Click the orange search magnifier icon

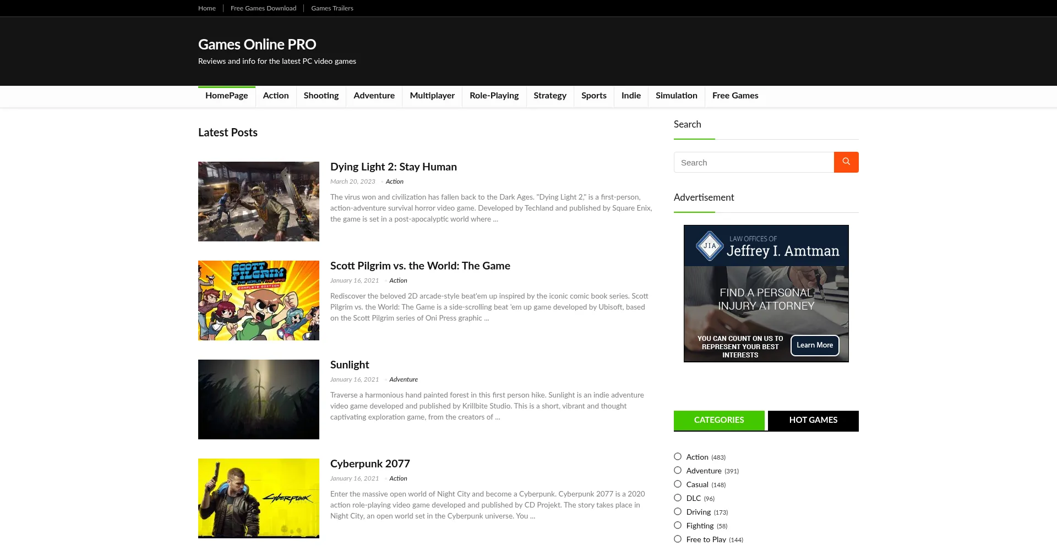pyautogui.click(x=846, y=162)
